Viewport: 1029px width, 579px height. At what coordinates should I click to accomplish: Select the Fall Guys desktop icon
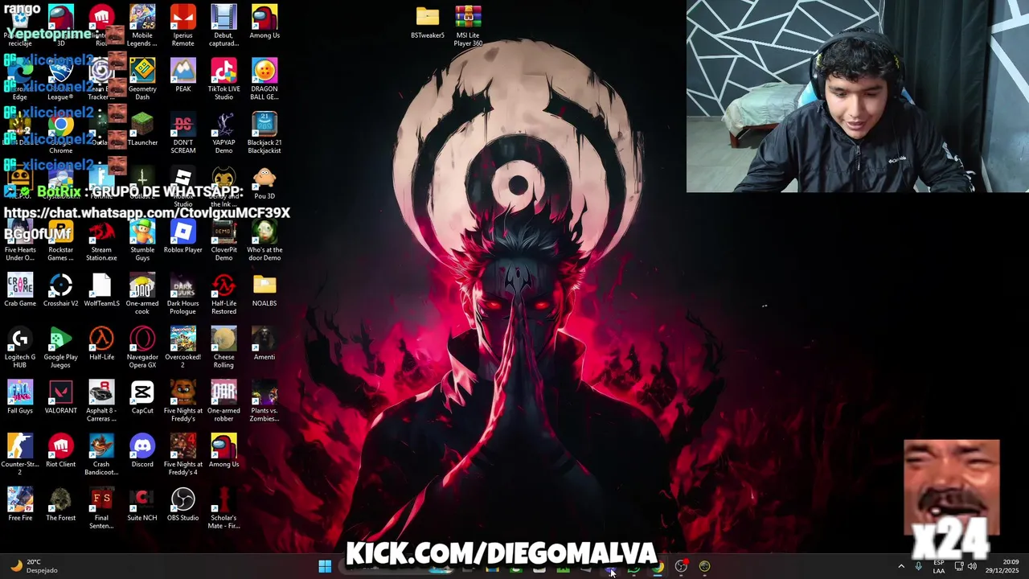pos(20,397)
